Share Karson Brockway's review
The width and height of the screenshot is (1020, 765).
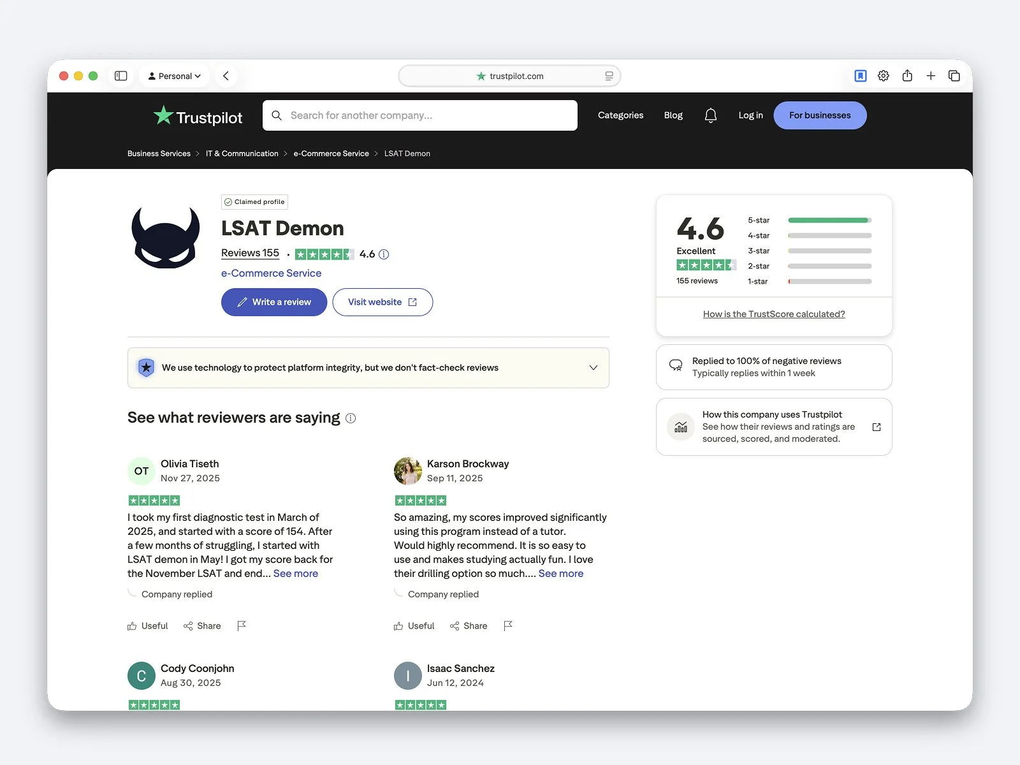[469, 626]
